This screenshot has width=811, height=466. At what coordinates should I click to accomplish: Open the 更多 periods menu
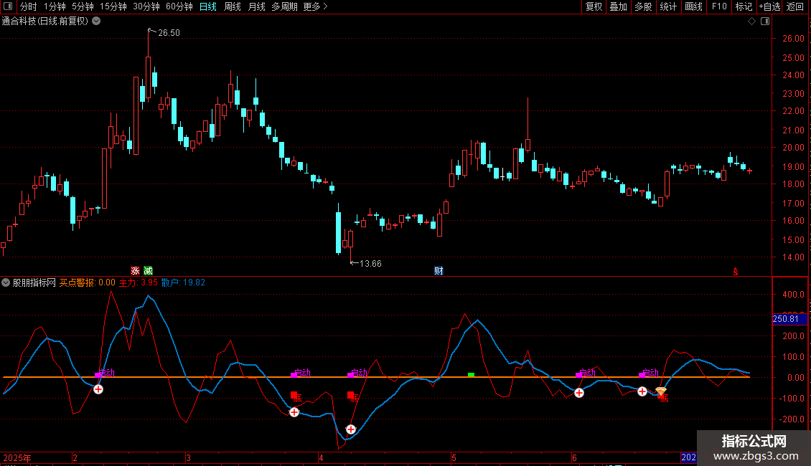click(315, 7)
